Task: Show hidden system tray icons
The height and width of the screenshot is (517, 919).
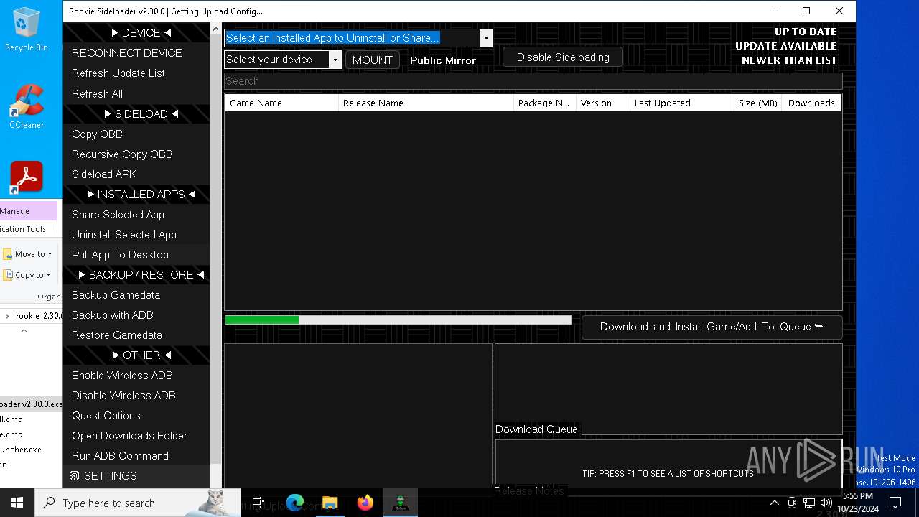Action: coord(774,503)
